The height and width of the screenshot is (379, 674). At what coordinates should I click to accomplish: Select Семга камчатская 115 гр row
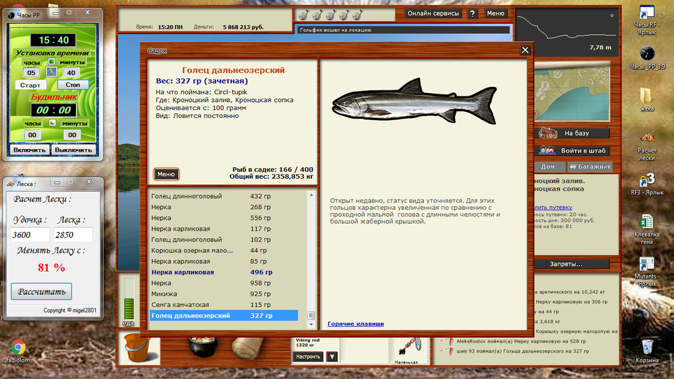[x=224, y=305]
